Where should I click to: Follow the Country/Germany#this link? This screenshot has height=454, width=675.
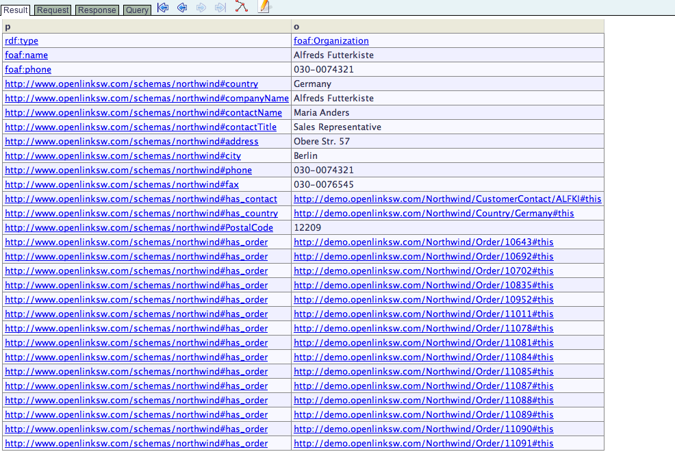[433, 214]
